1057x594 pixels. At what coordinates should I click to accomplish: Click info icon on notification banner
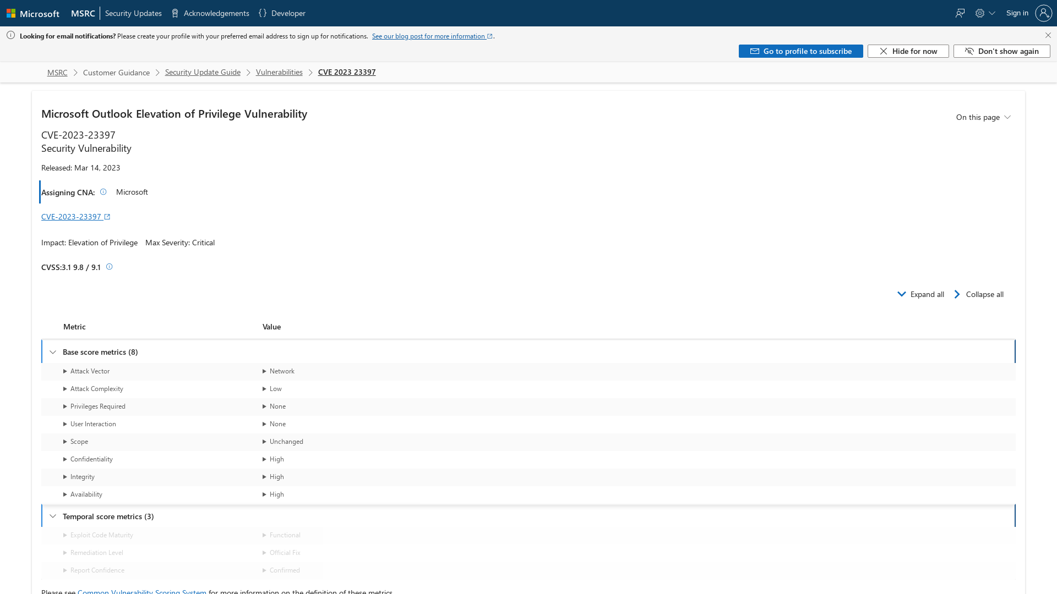pyautogui.click(x=10, y=35)
